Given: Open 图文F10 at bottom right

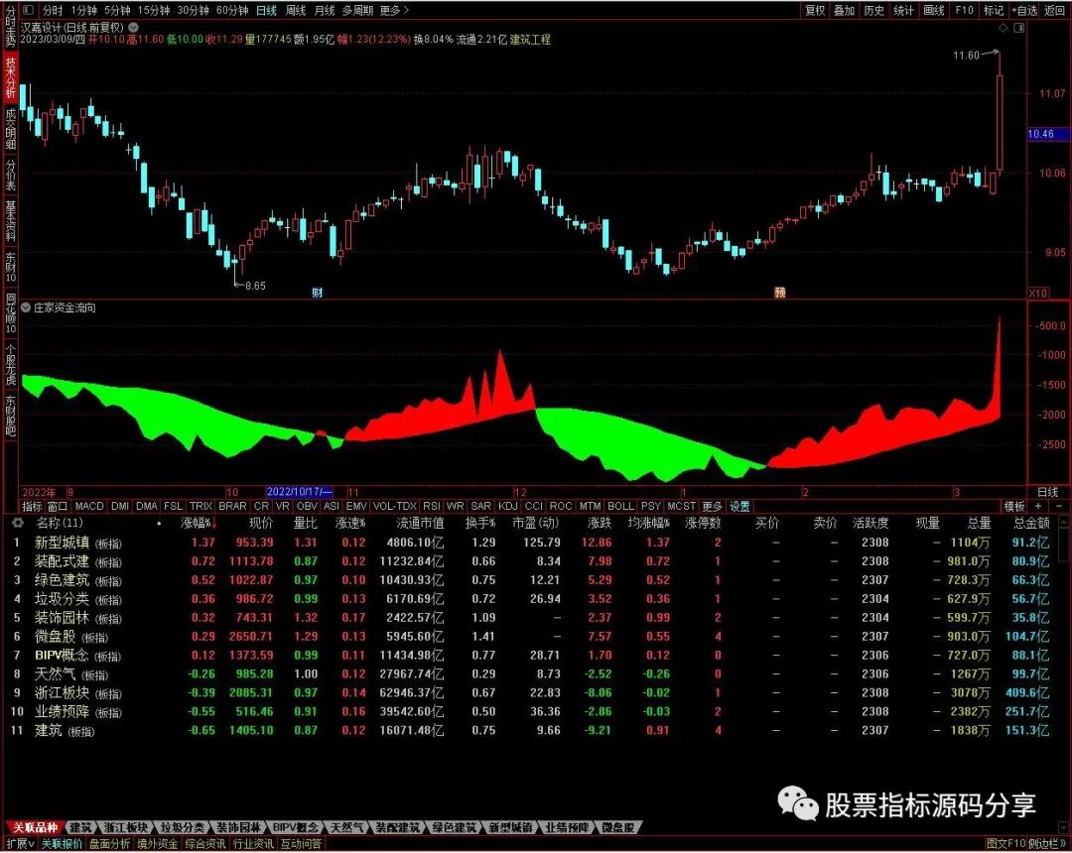Looking at the screenshot, I should click(x=1005, y=844).
